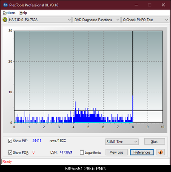Click the y-axis label 30 on the graph
The image size is (171, 172).
point(10,31)
